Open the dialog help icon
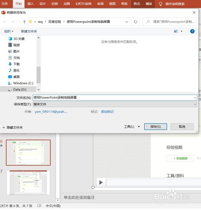201x210 pixels. 192,31
